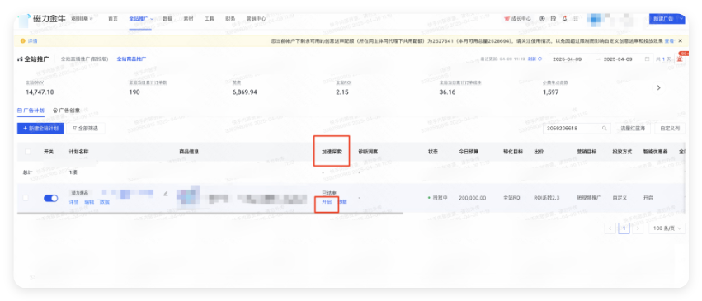Select the 广告创意 tab
This screenshot has height=301, width=702.
(x=66, y=110)
